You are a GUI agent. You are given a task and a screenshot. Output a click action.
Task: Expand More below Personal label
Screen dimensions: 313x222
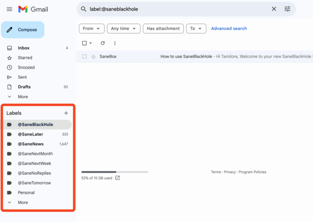click(x=22, y=202)
